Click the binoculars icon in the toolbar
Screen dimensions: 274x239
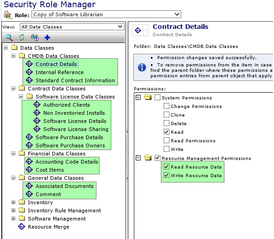35,37
